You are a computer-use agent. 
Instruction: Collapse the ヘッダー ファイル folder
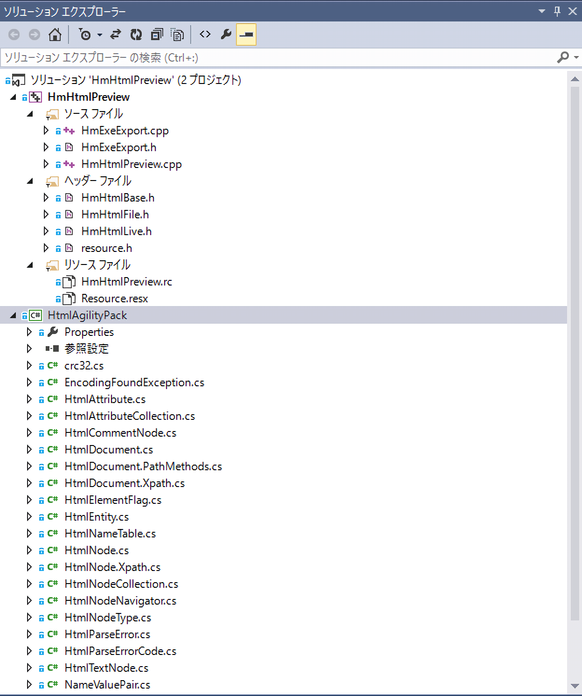(30, 181)
